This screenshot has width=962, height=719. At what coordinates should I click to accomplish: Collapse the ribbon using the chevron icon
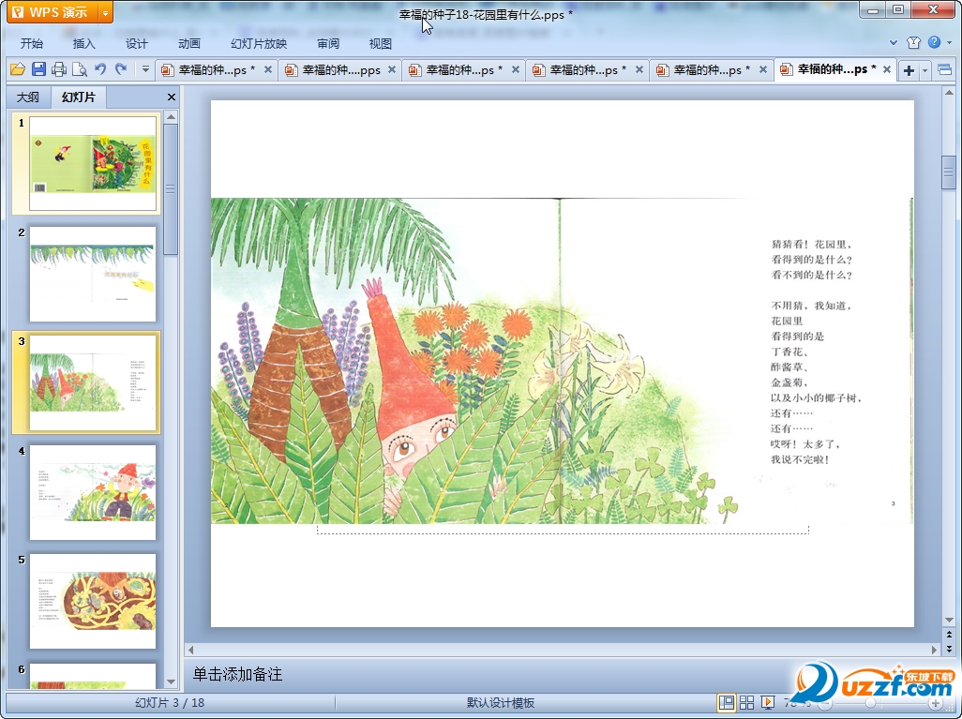coord(894,42)
